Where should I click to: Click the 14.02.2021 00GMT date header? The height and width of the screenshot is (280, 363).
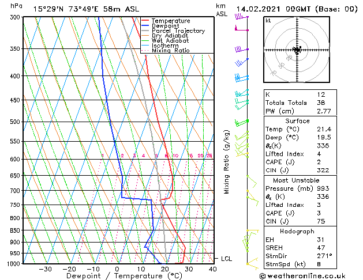coord(273,9)
